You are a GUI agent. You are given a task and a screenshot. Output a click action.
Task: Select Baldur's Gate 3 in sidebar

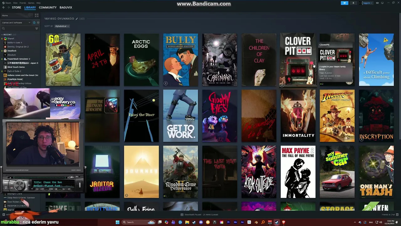pos(14,42)
